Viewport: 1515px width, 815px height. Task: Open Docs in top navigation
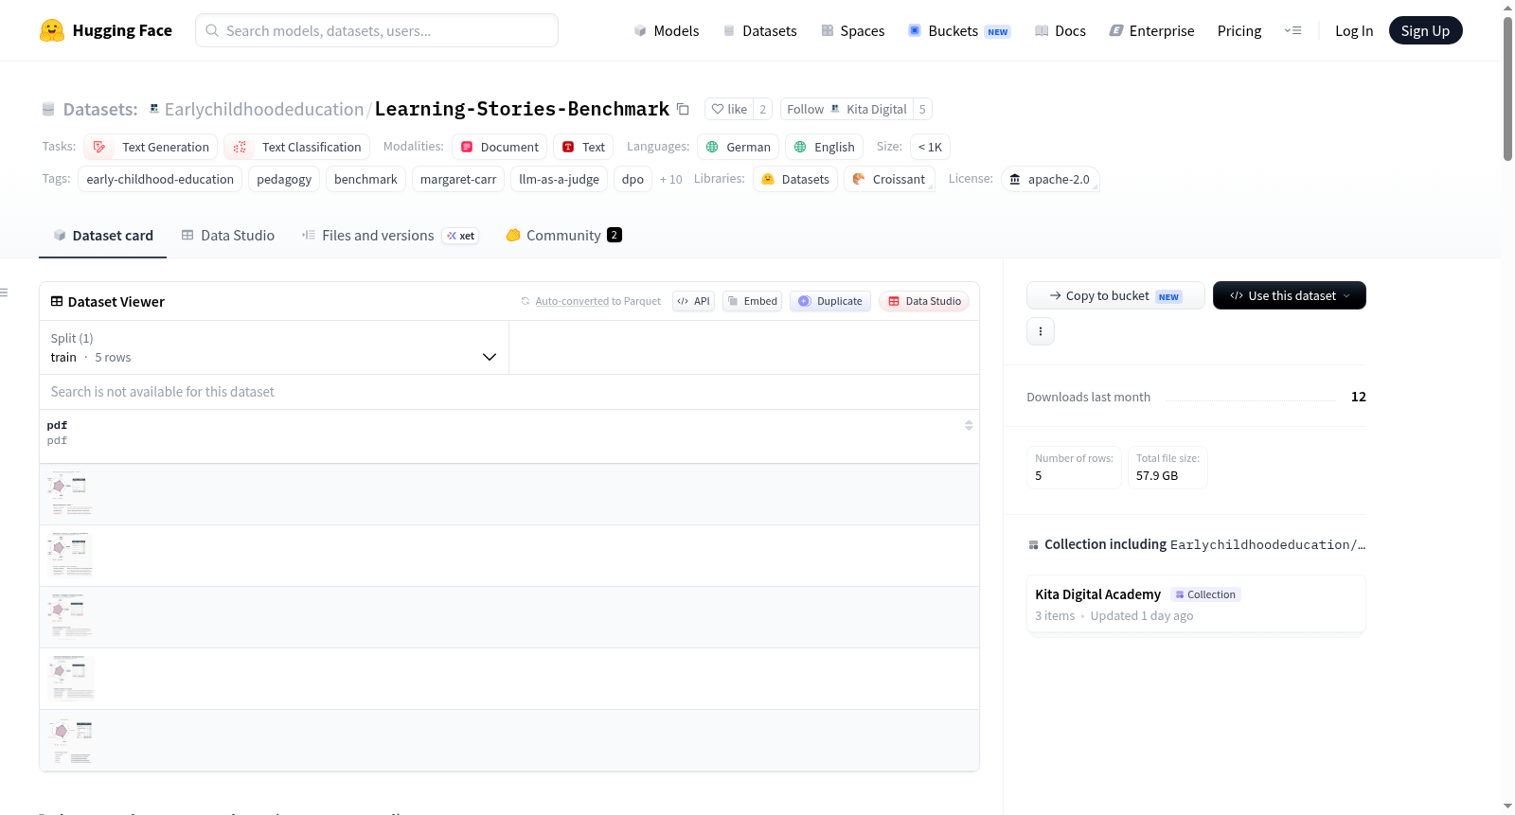tap(1060, 31)
